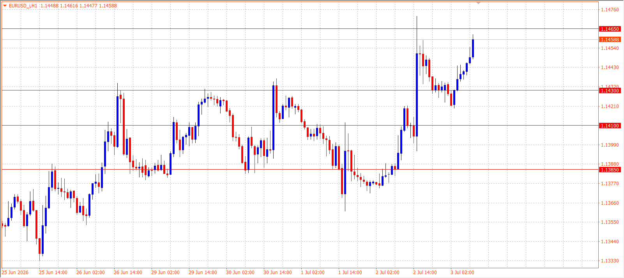Click the 1 Jul 02:00 time label
624x278 pixels.
coord(313,273)
